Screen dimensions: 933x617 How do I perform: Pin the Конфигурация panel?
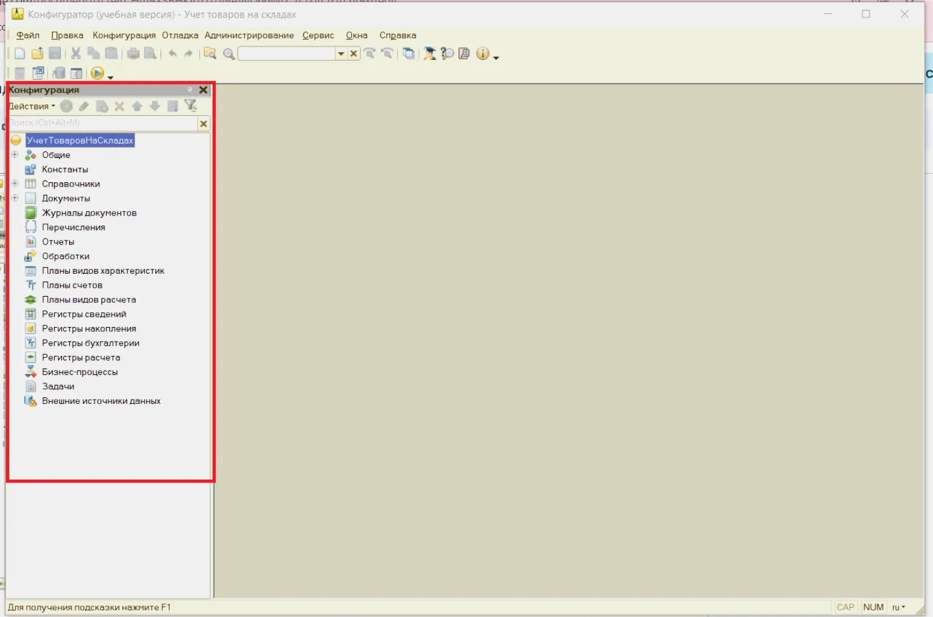point(190,90)
